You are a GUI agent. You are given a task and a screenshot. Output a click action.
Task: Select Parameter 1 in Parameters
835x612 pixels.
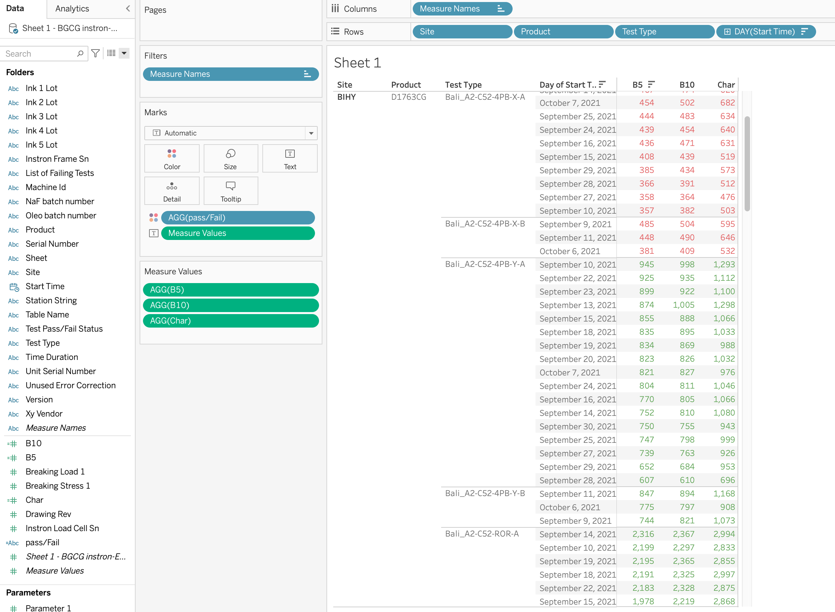click(48, 608)
